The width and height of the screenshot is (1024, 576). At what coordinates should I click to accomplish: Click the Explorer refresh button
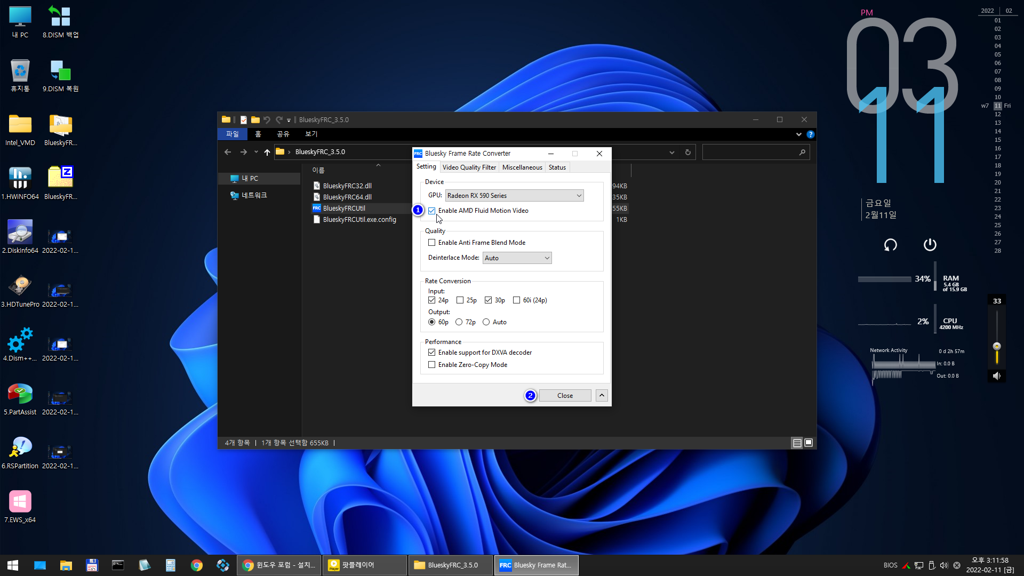click(x=688, y=152)
